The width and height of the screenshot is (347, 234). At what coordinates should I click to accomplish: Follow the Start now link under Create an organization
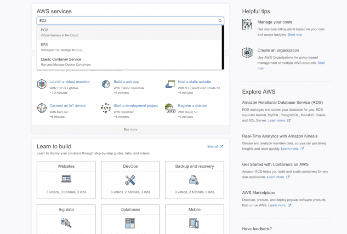tap(321, 63)
